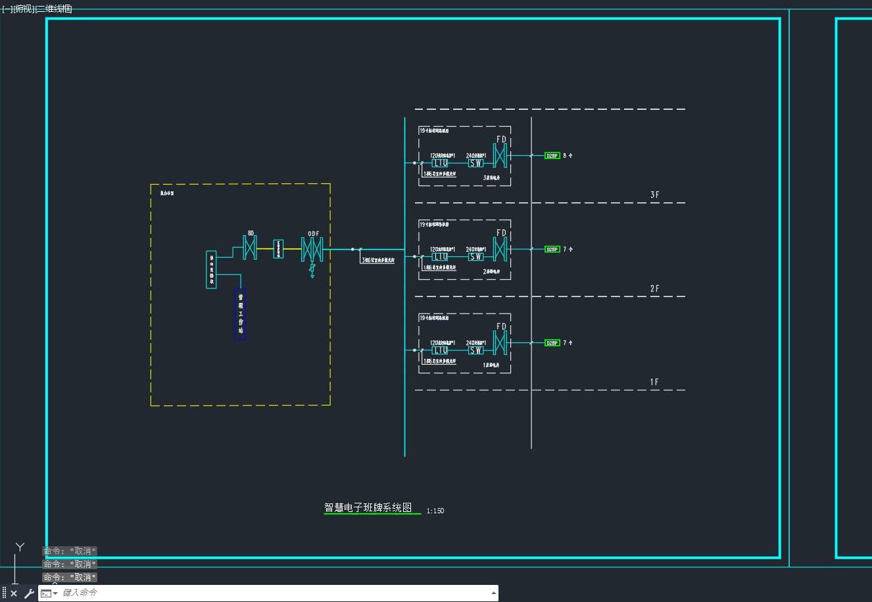Select the FD distribution frame symbol on 3F
The image size is (872, 602).
coord(500,156)
